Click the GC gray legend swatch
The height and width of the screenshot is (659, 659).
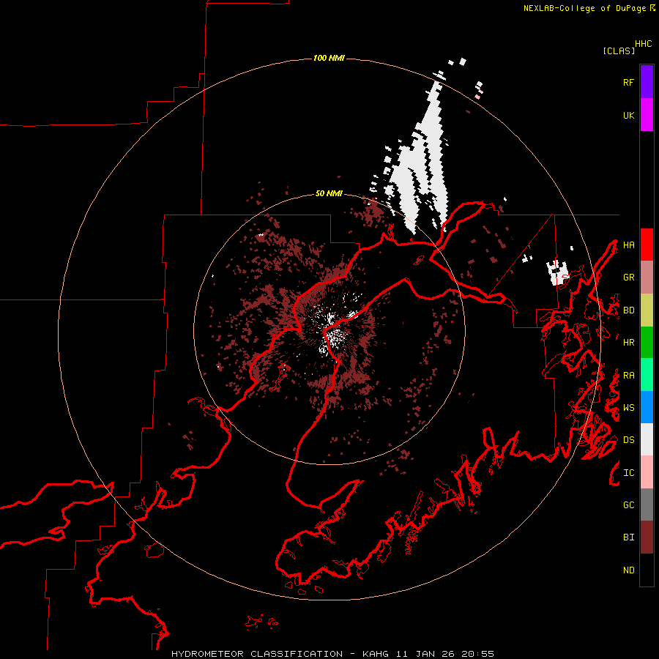pyautogui.click(x=647, y=505)
